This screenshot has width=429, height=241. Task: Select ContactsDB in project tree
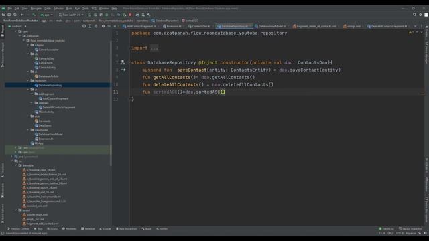(x=44, y=63)
